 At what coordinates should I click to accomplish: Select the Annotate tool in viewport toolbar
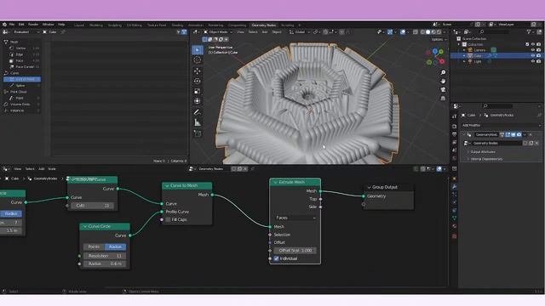point(198,112)
